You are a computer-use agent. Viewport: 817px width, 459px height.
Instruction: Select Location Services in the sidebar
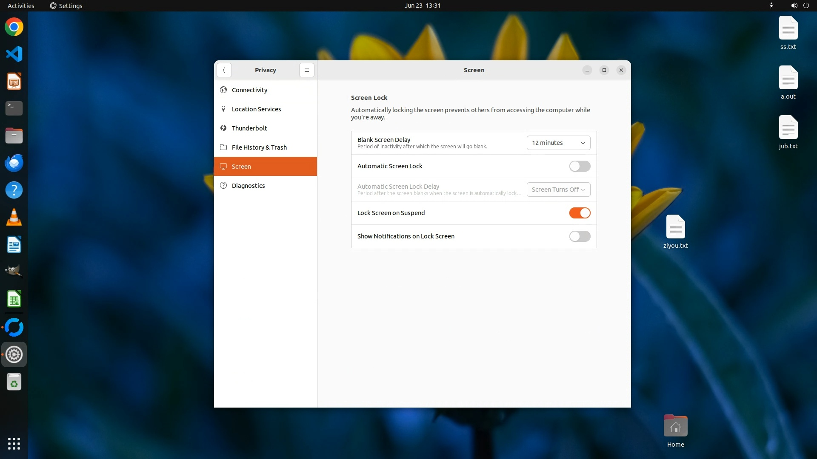[256, 109]
